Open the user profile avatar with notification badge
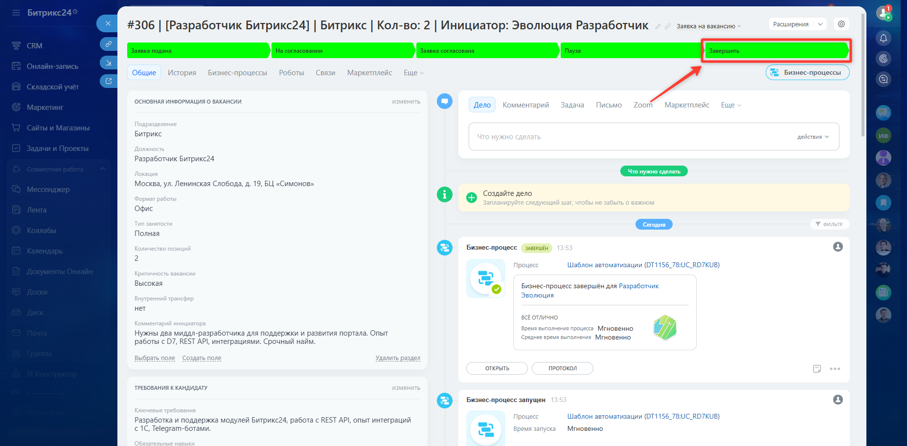This screenshot has height=446, width=907. (x=884, y=13)
